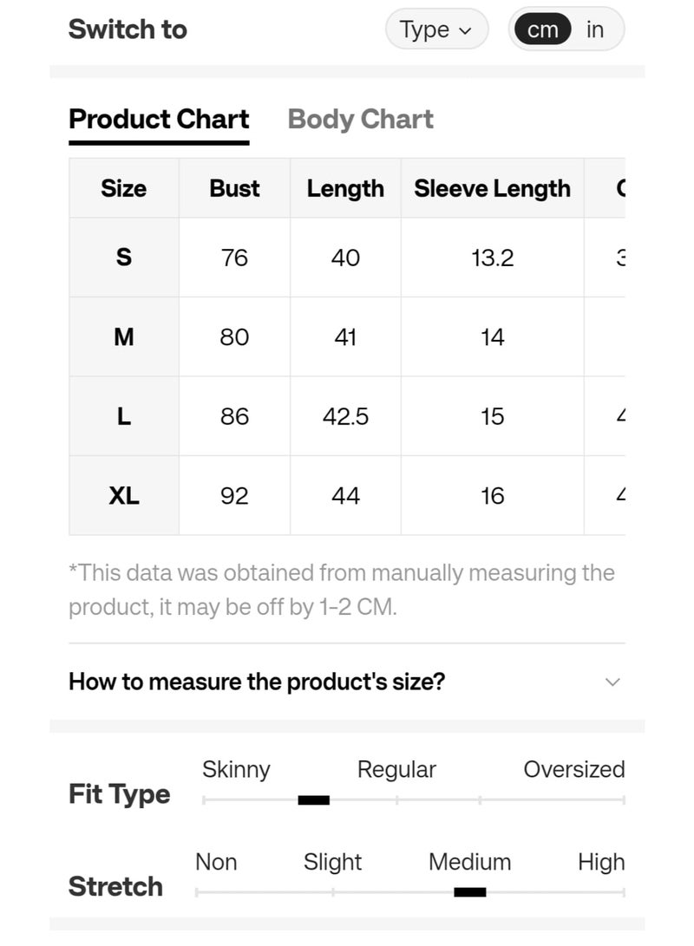Image resolution: width=694 pixels, height=946 pixels.
Task: Select the M size row
Action: point(347,336)
